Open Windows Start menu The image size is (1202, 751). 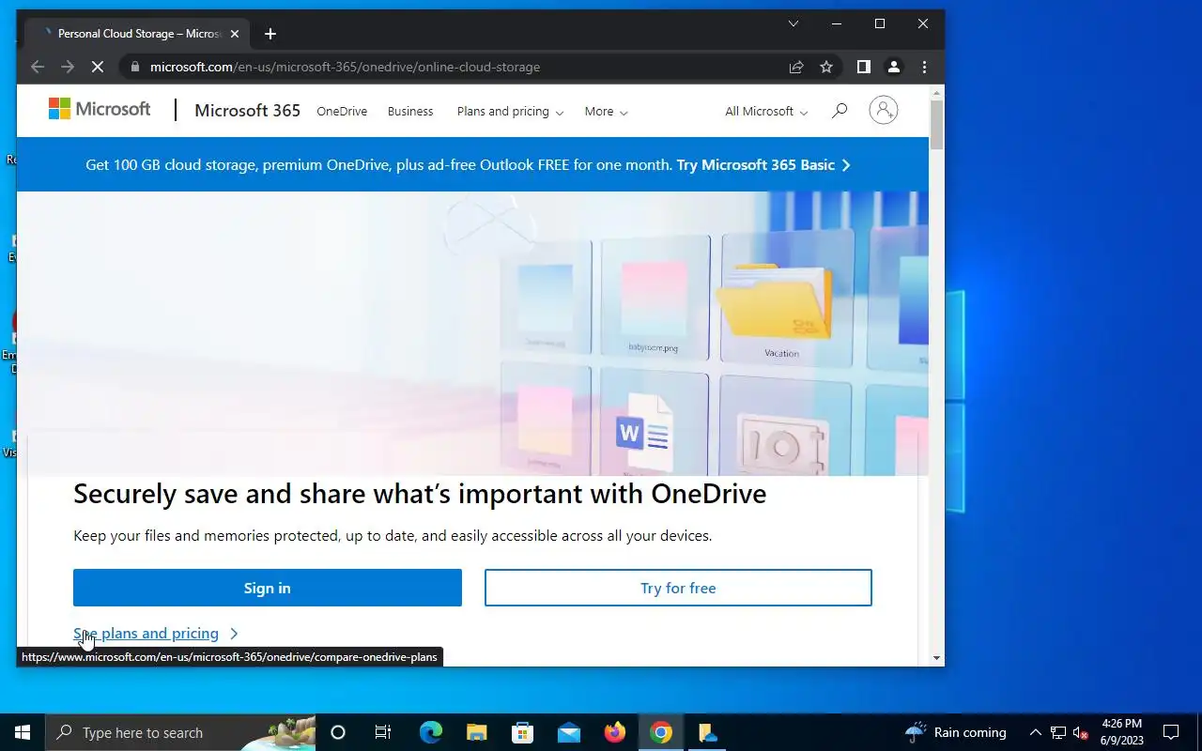click(23, 732)
